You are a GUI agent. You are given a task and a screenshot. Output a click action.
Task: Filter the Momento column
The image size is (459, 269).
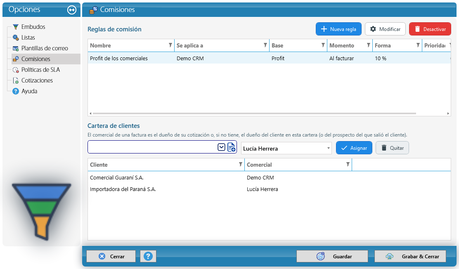[x=369, y=45]
